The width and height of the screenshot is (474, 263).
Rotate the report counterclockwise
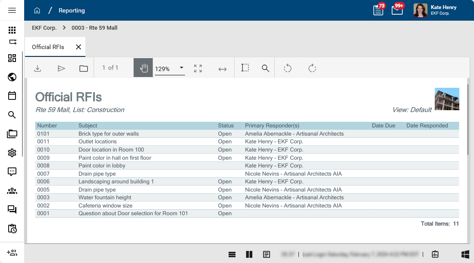click(288, 68)
